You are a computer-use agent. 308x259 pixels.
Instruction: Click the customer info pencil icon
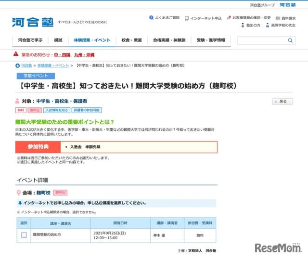pyautogui.click(x=229, y=18)
